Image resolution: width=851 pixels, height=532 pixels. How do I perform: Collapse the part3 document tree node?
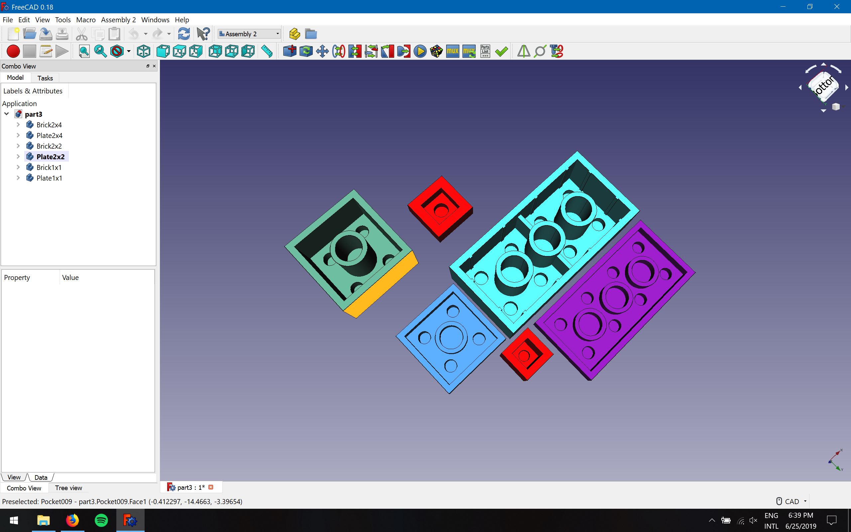pyautogui.click(x=7, y=114)
